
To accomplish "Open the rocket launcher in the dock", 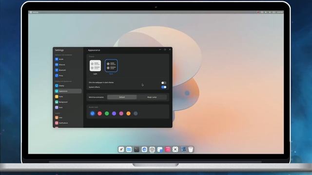I will (121, 149).
